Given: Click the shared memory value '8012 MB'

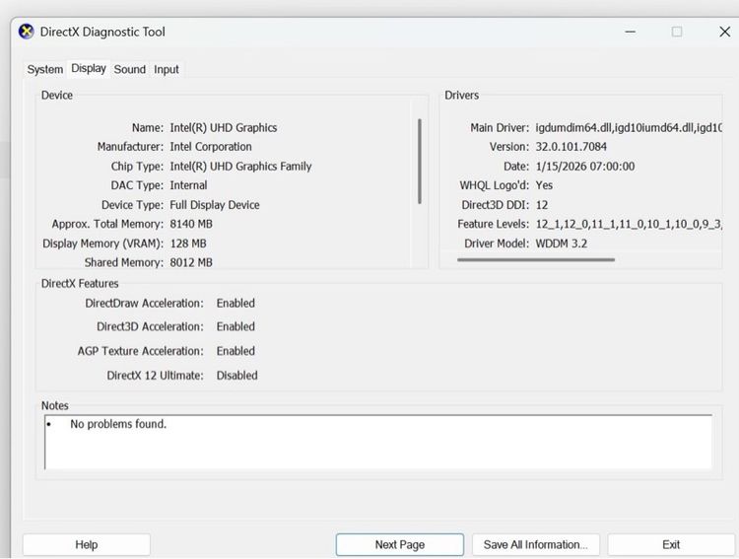Looking at the screenshot, I should pyautogui.click(x=191, y=262).
